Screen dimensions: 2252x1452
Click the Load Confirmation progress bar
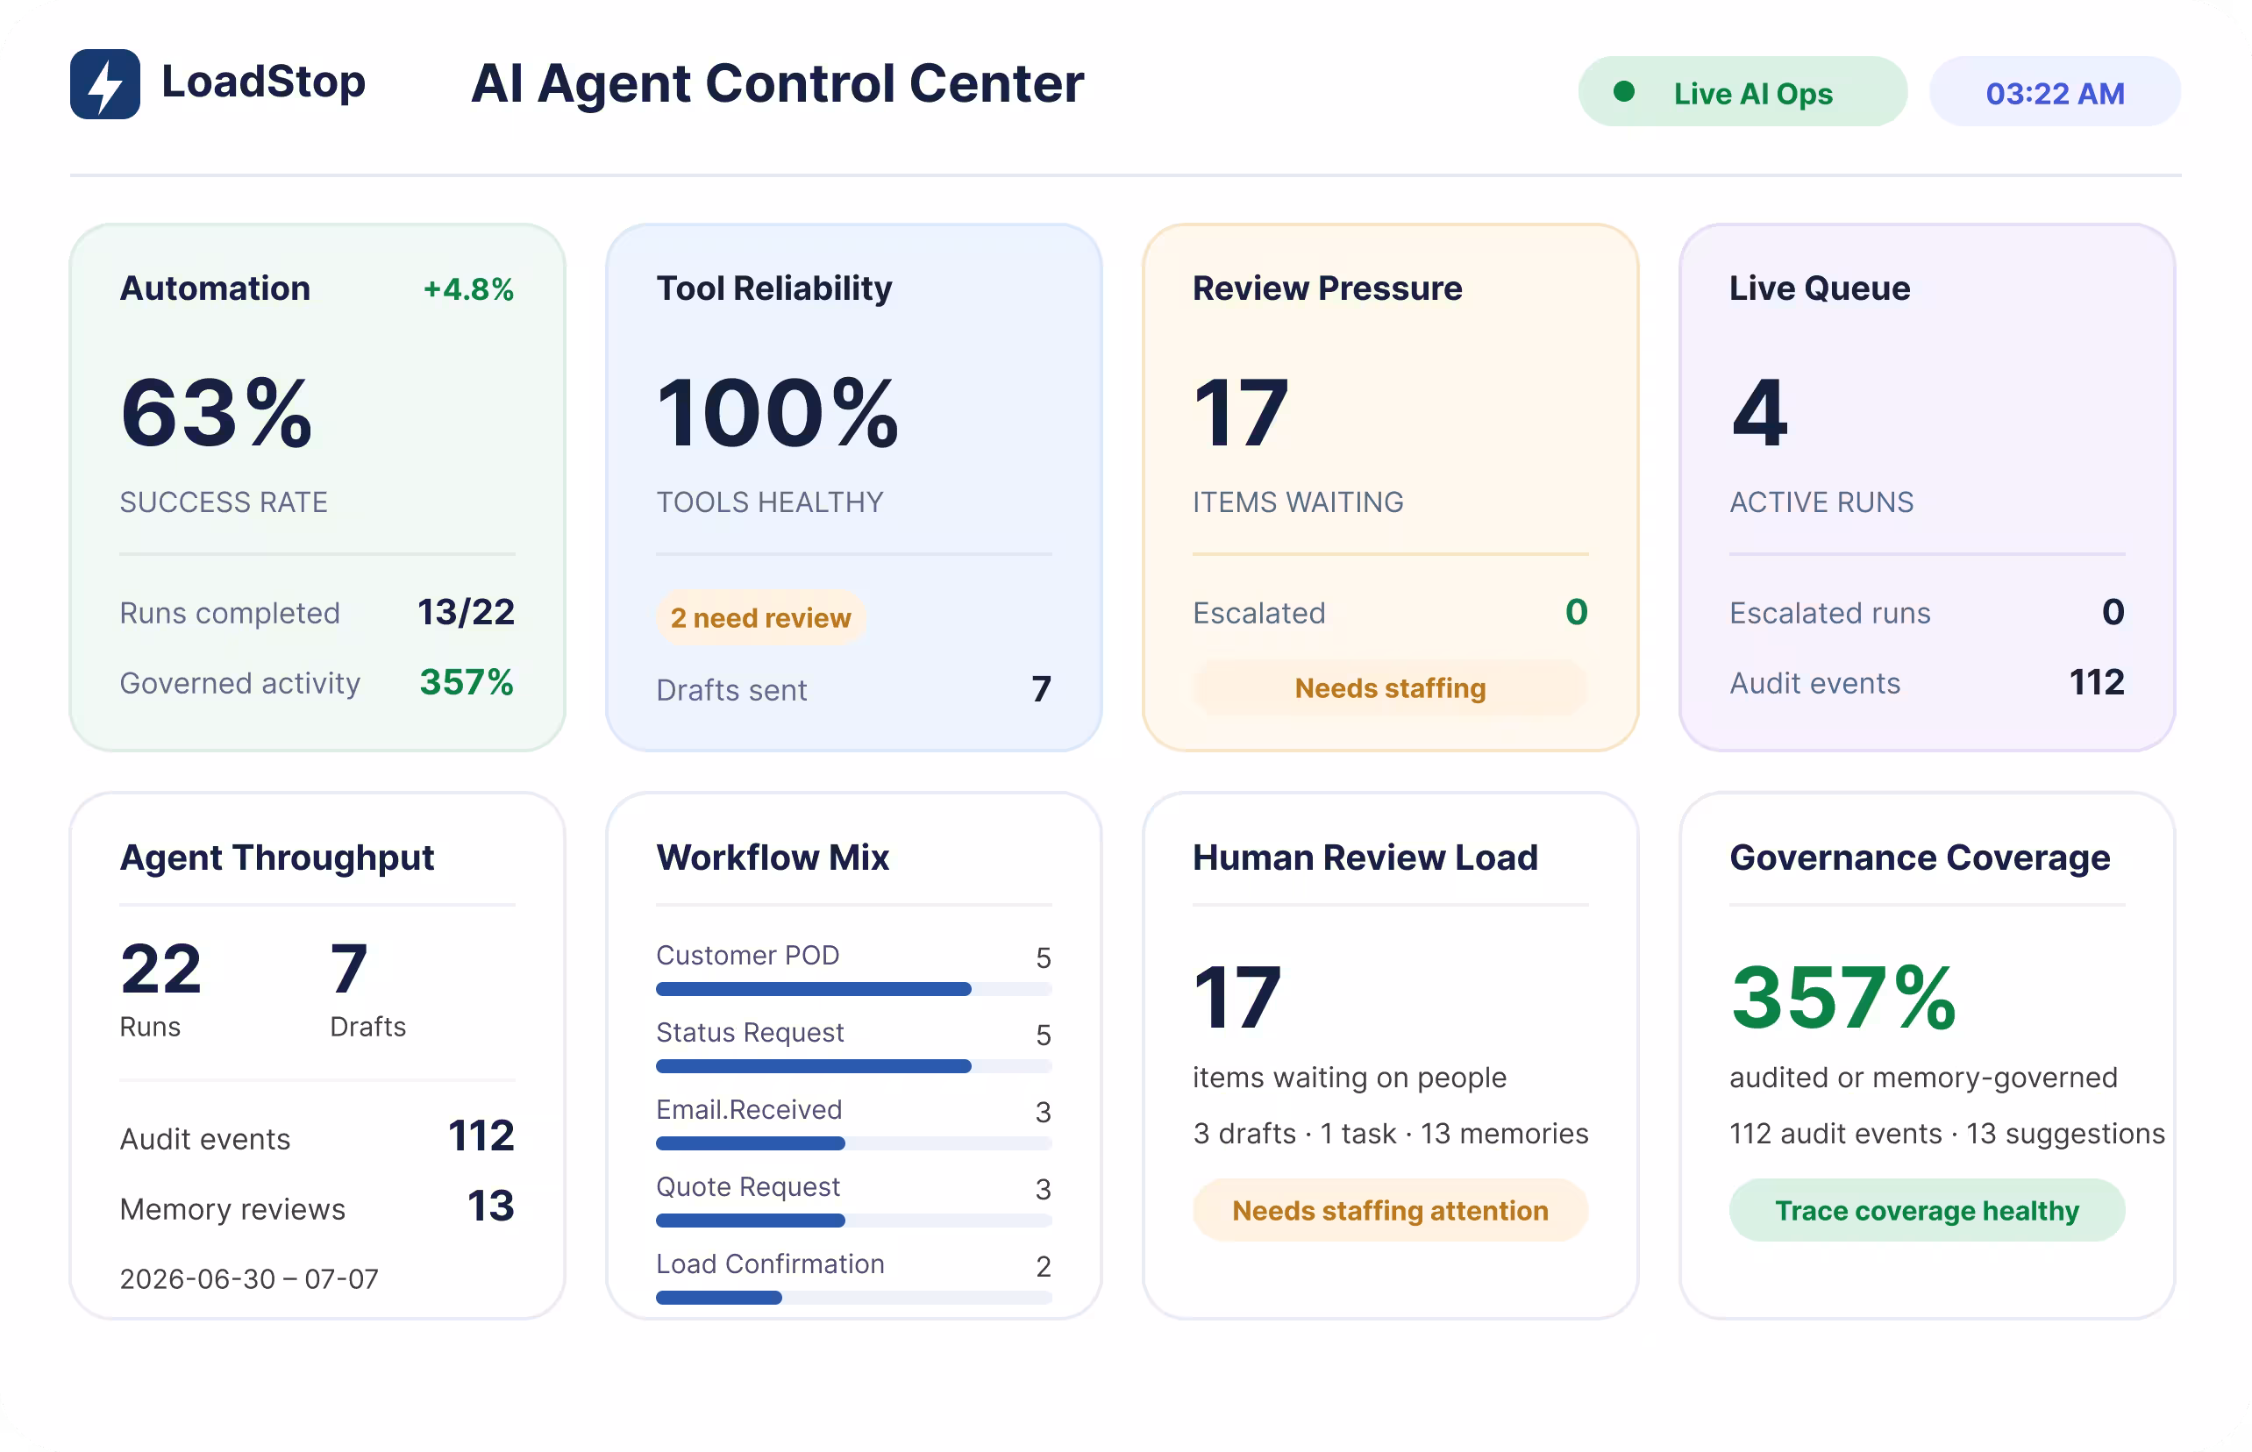(x=853, y=1299)
